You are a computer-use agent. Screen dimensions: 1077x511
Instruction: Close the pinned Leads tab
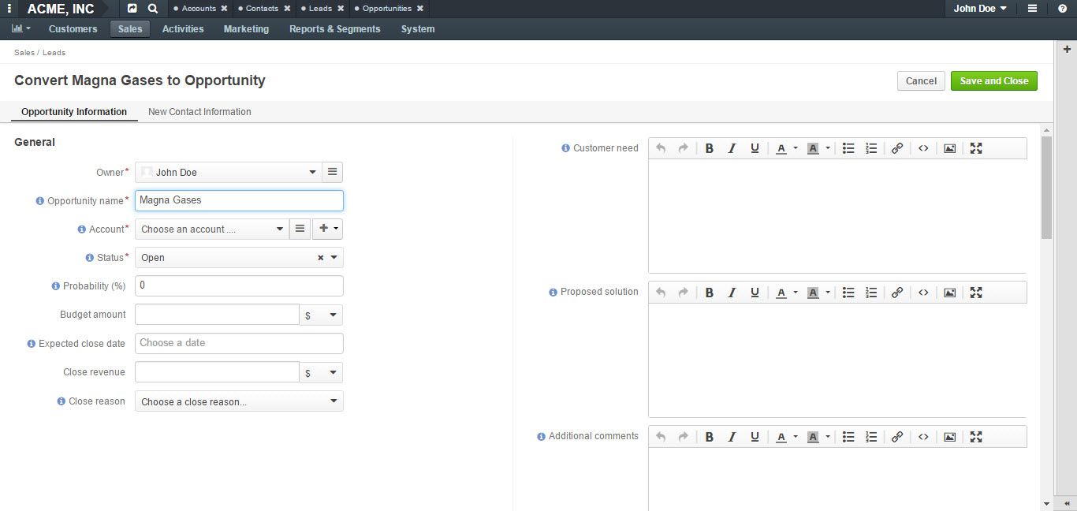tap(341, 9)
